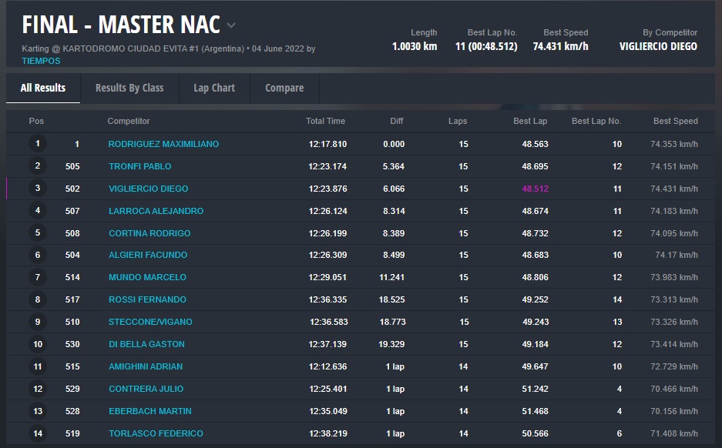Click the position 3 circle badge
This screenshot has width=722, height=448.
point(38,189)
